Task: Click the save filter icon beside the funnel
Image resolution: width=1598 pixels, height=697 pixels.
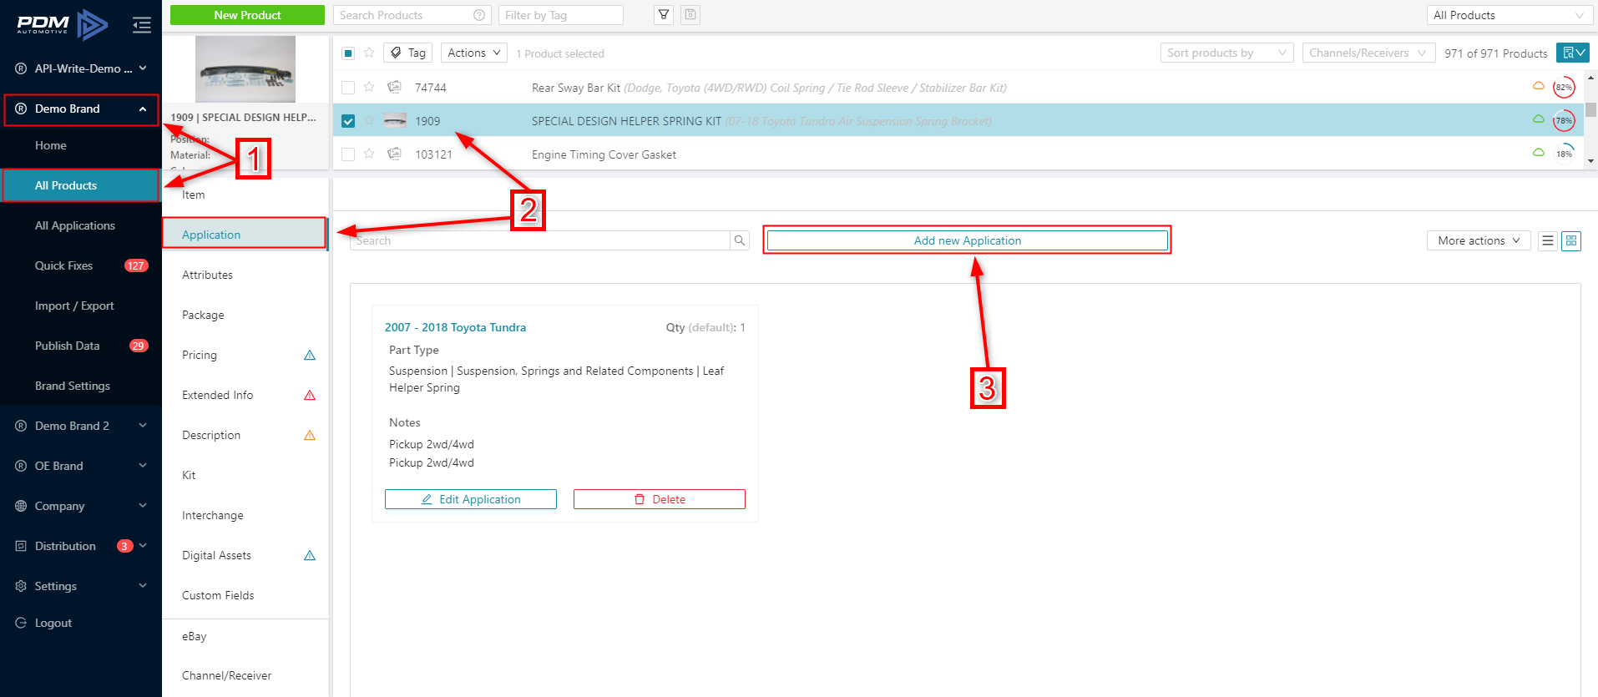Action: (x=690, y=15)
